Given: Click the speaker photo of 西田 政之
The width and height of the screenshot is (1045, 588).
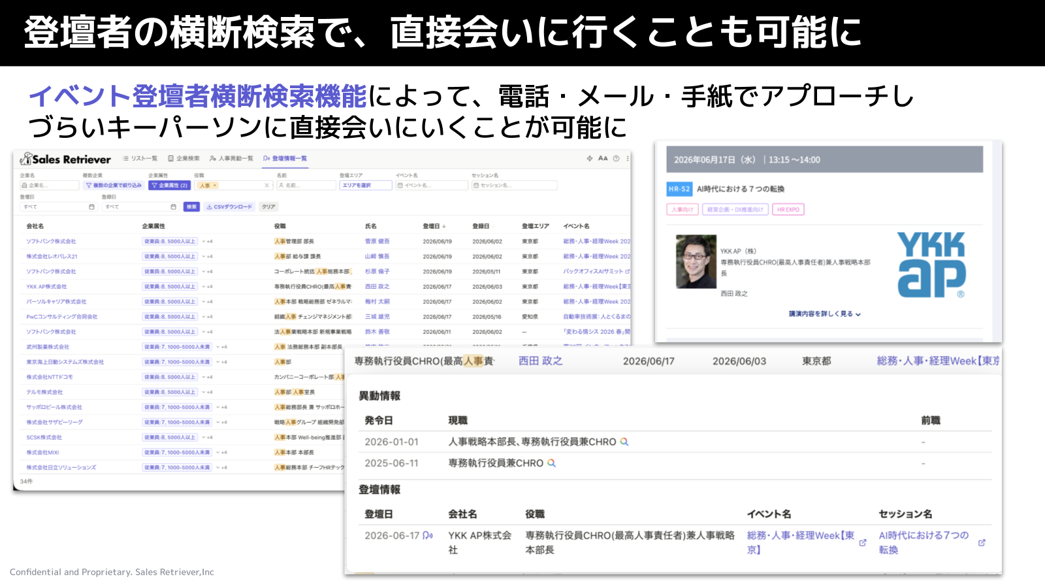Looking at the screenshot, I should click(696, 262).
